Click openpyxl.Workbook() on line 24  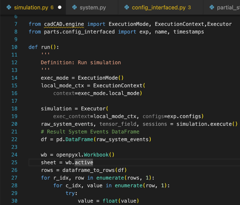[85, 155]
